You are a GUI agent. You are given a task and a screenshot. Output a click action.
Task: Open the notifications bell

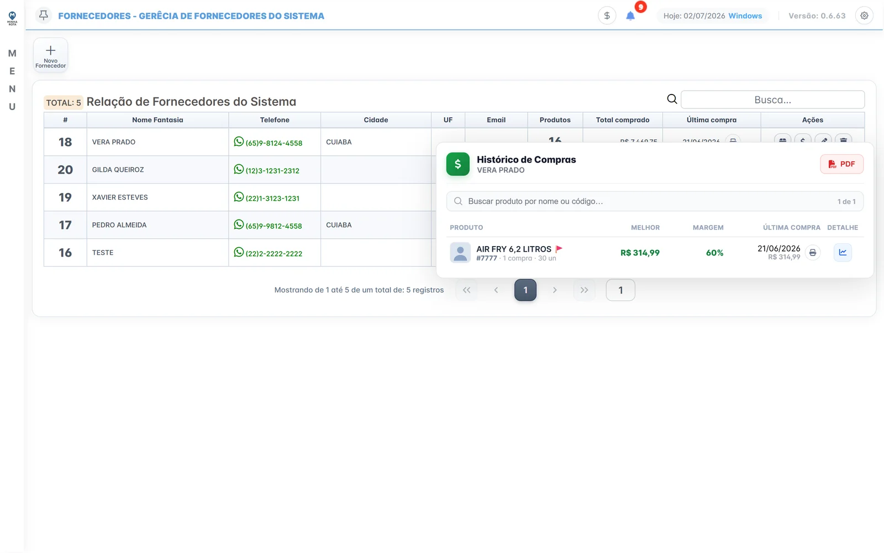pyautogui.click(x=630, y=16)
